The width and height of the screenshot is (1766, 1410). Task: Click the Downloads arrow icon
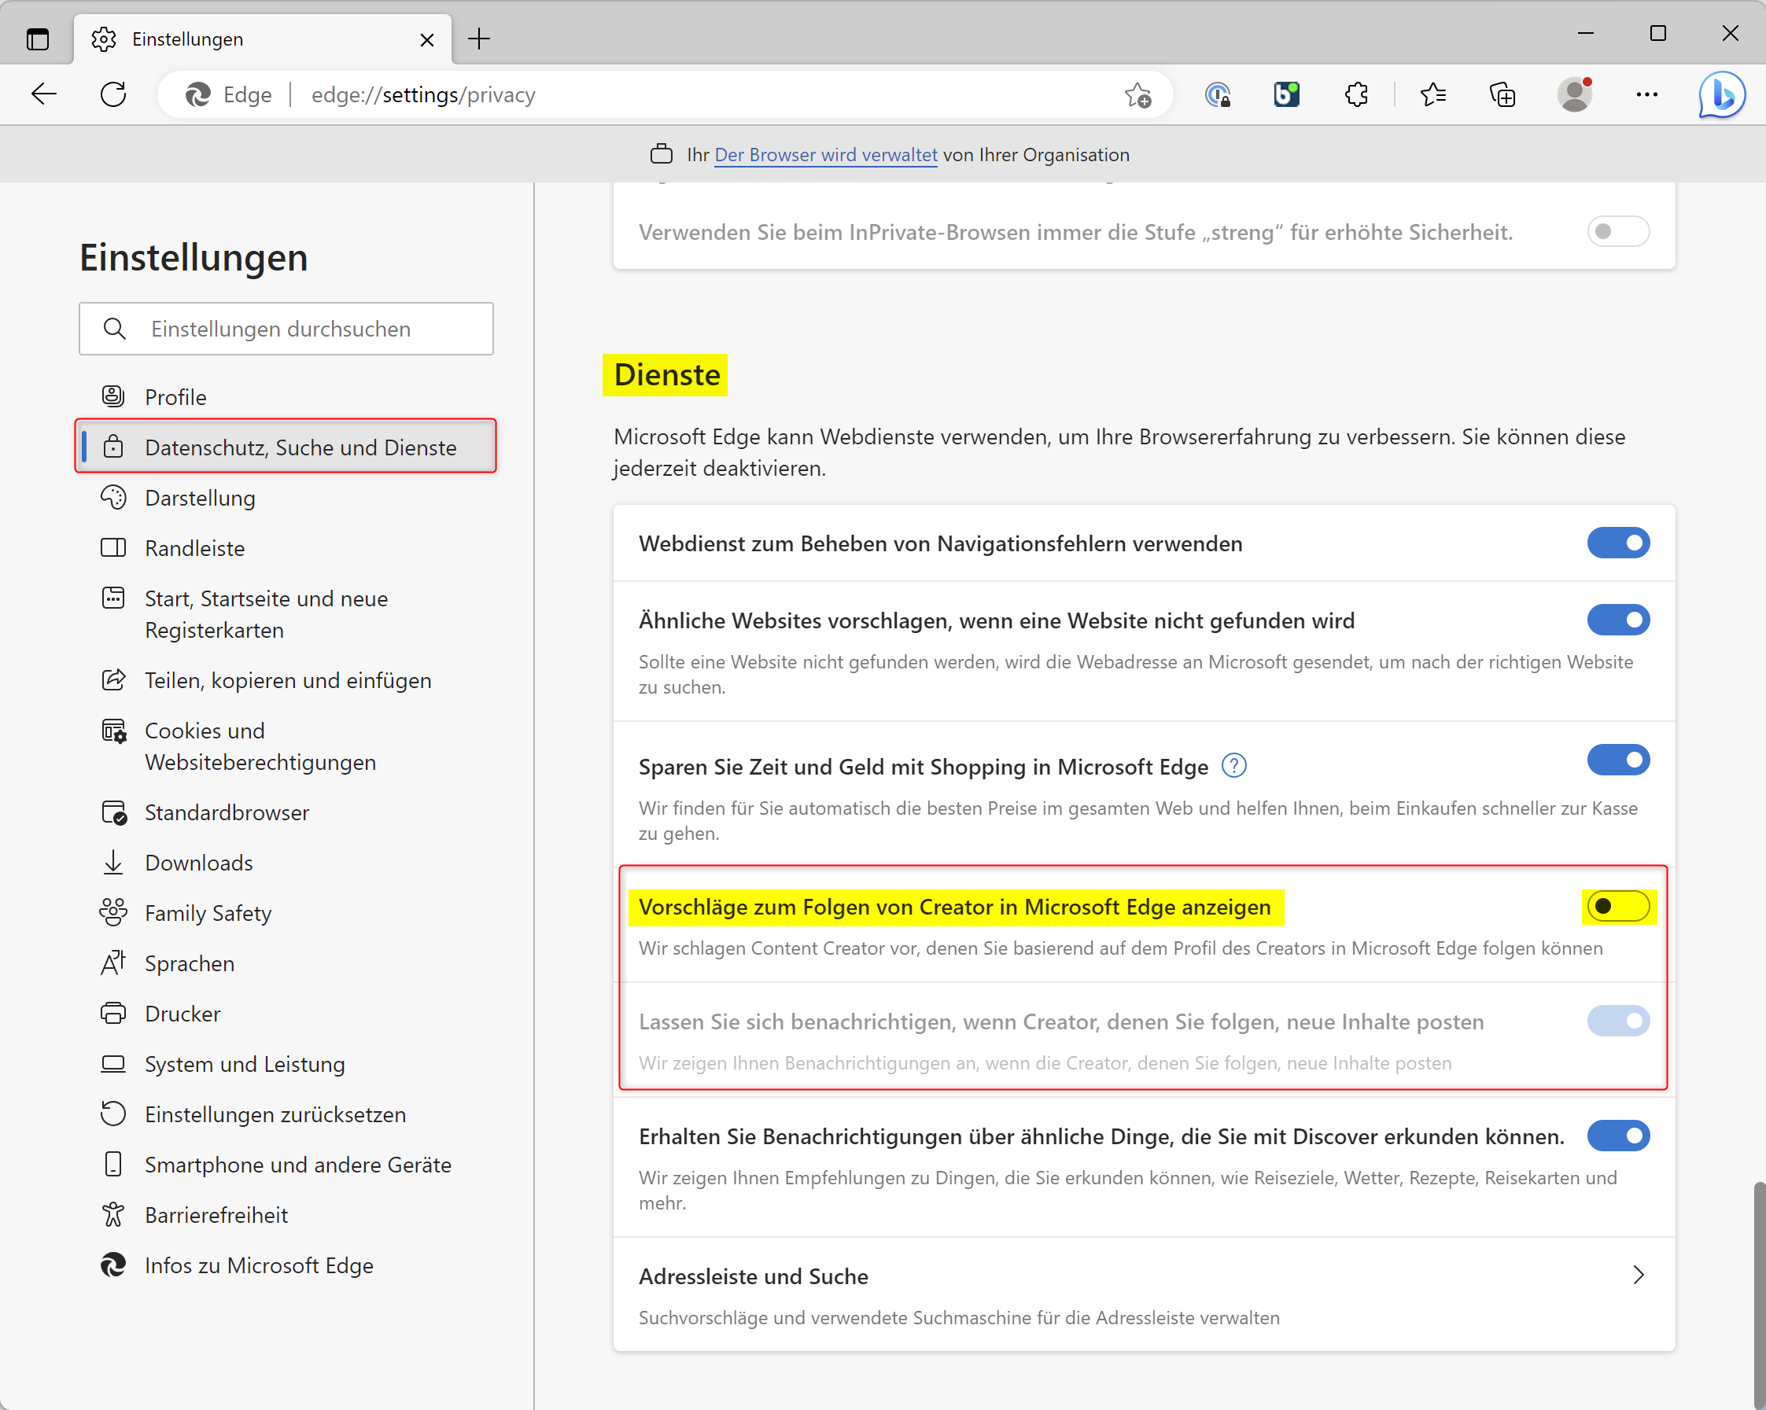click(113, 862)
